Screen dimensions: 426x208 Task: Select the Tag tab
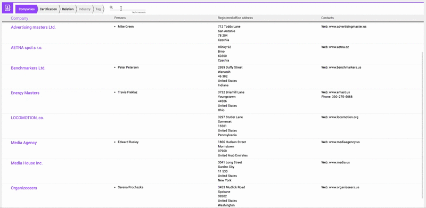point(98,9)
